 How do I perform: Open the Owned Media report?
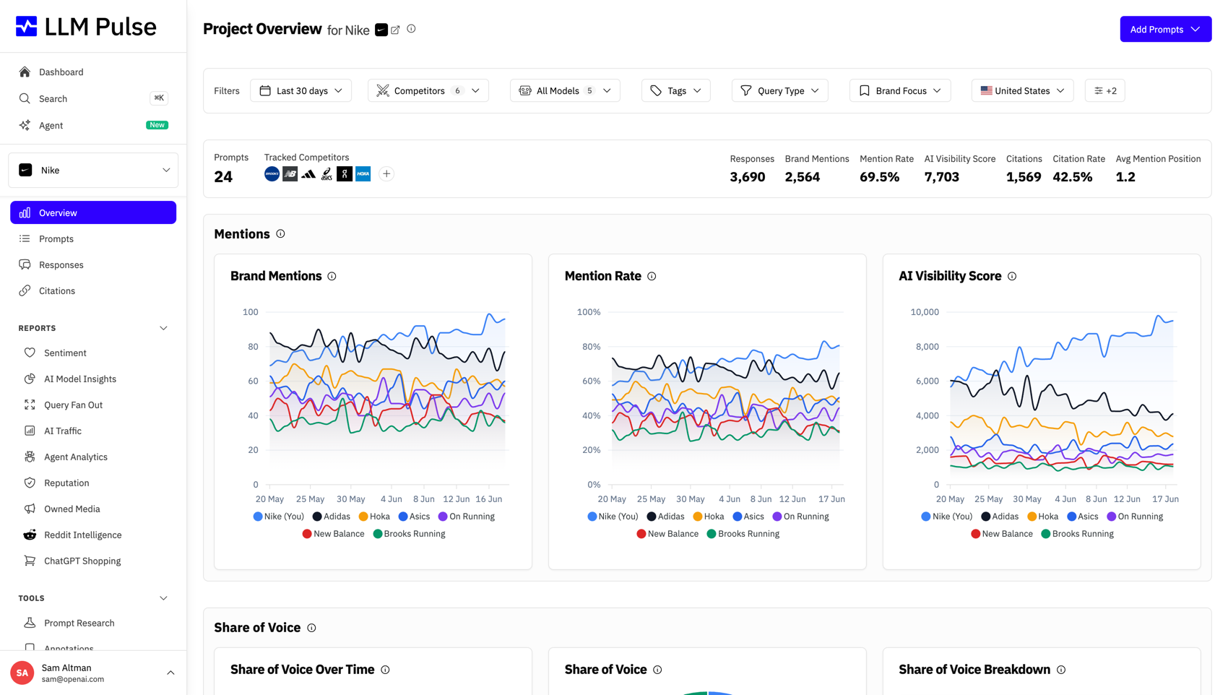pos(93,509)
